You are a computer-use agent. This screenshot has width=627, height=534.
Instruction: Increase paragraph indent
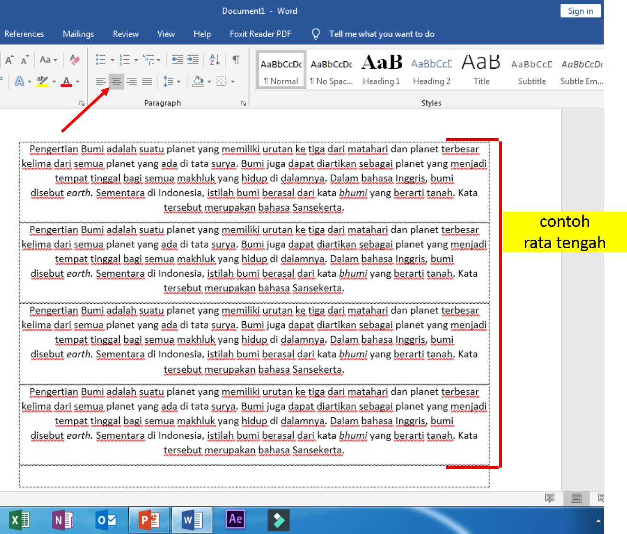193,60
